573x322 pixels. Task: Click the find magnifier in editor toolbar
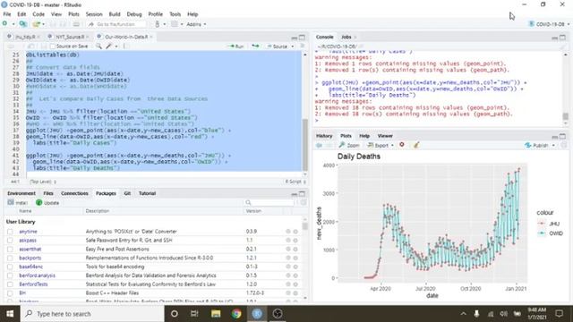[98, 47]
